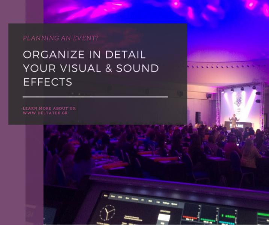269x225 pixels.
Task: Switch to the Log tab on the console
Action: (158, 202)
